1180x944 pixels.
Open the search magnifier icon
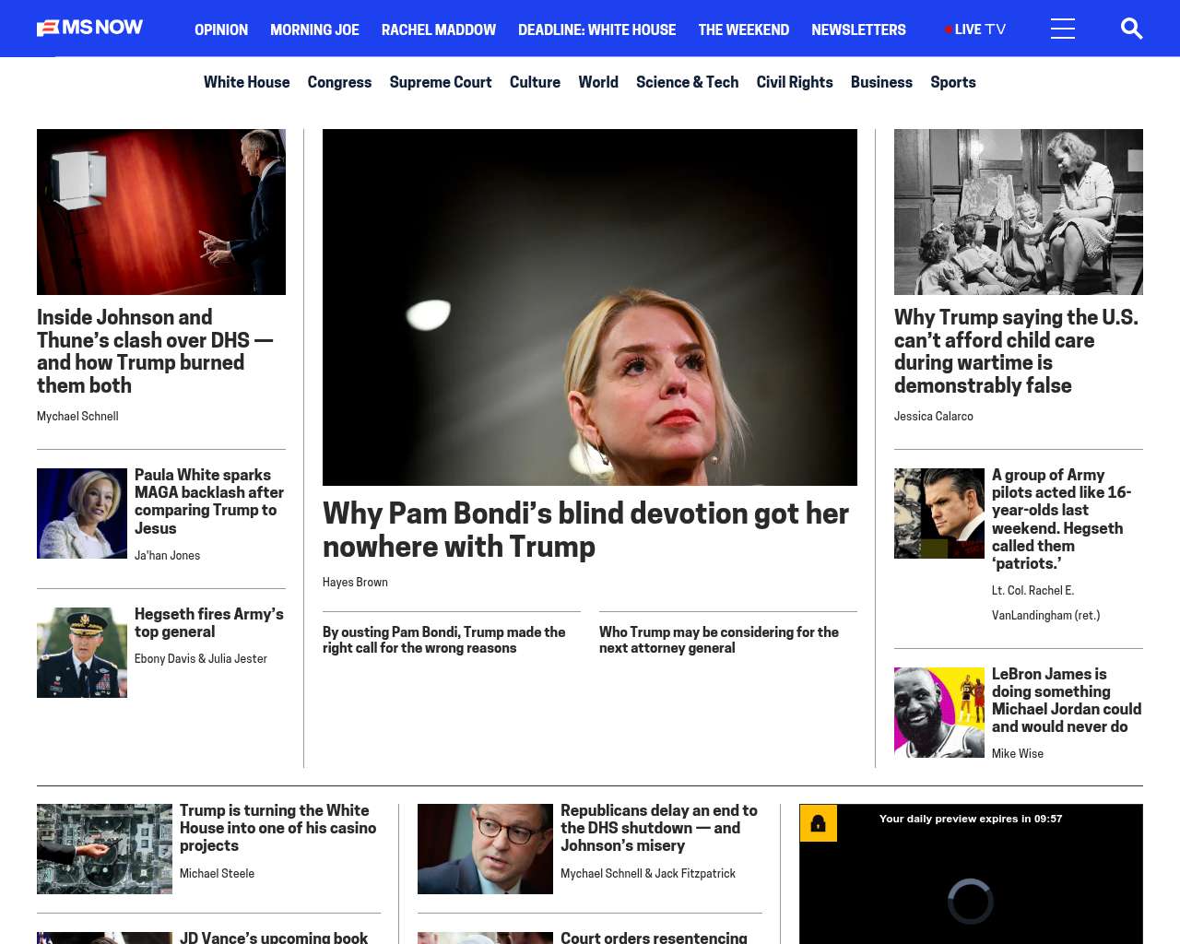pyautogui.click(x=1131, y=29)
